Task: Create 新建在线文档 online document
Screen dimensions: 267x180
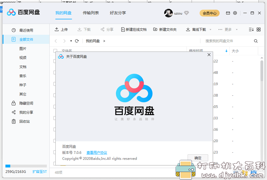Action: point(134,30)
